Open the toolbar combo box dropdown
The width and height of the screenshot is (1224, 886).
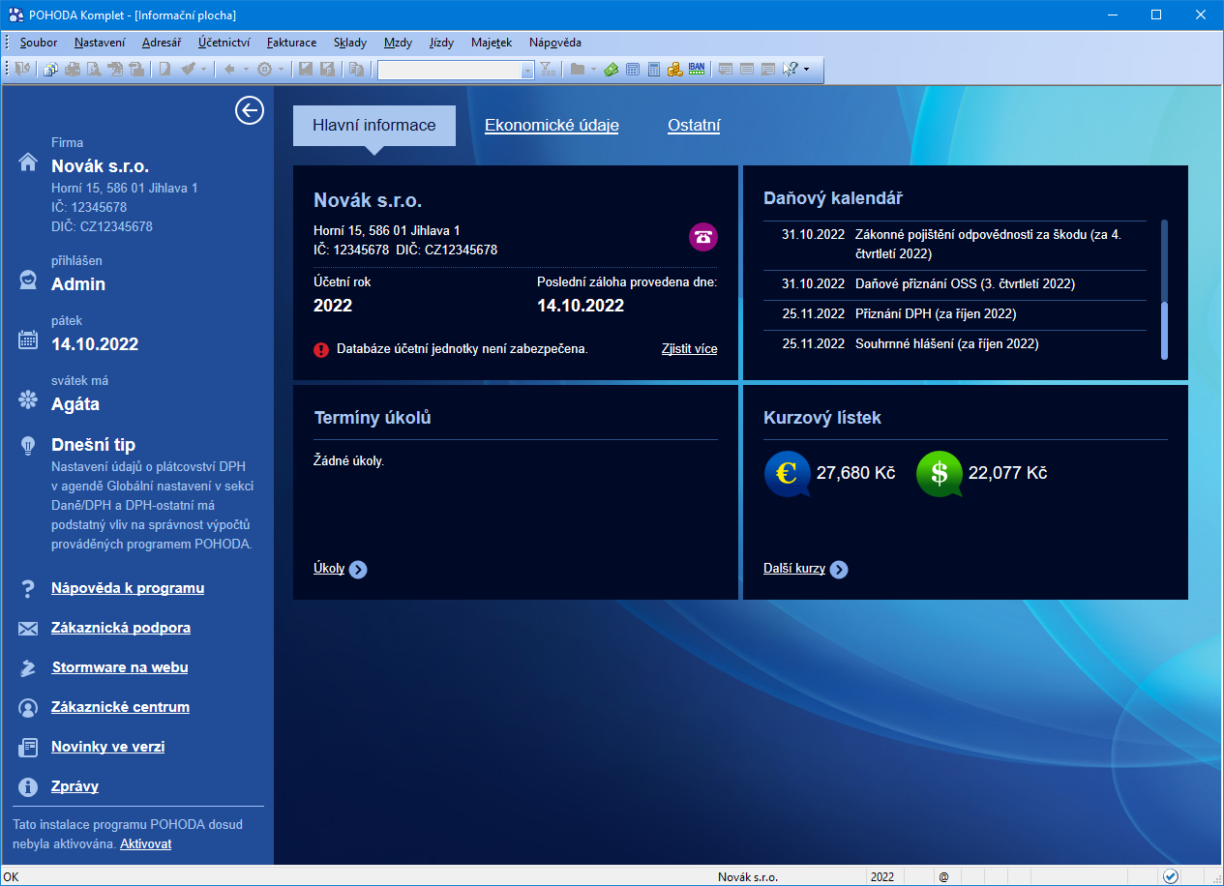click(x=527, y=70)
